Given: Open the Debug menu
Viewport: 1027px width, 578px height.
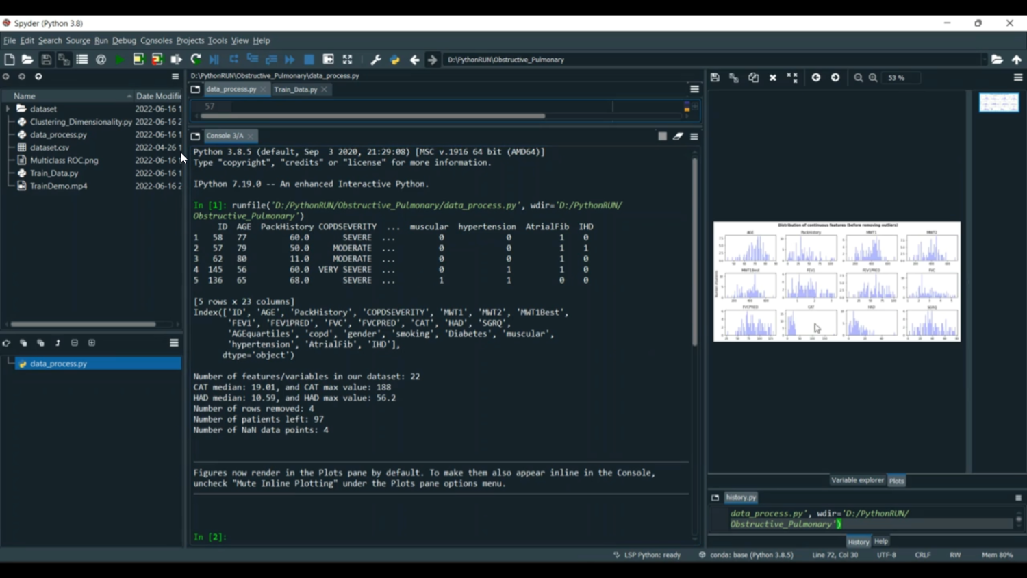Looking at the screenshot, I should [x=124, y=40].
